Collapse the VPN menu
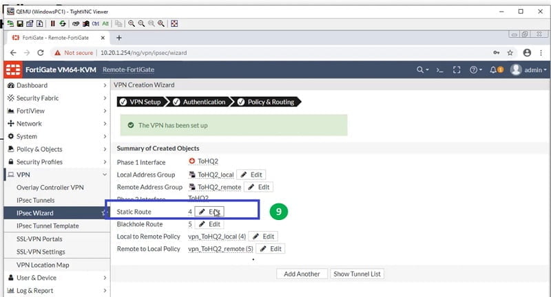 [57, 175]
